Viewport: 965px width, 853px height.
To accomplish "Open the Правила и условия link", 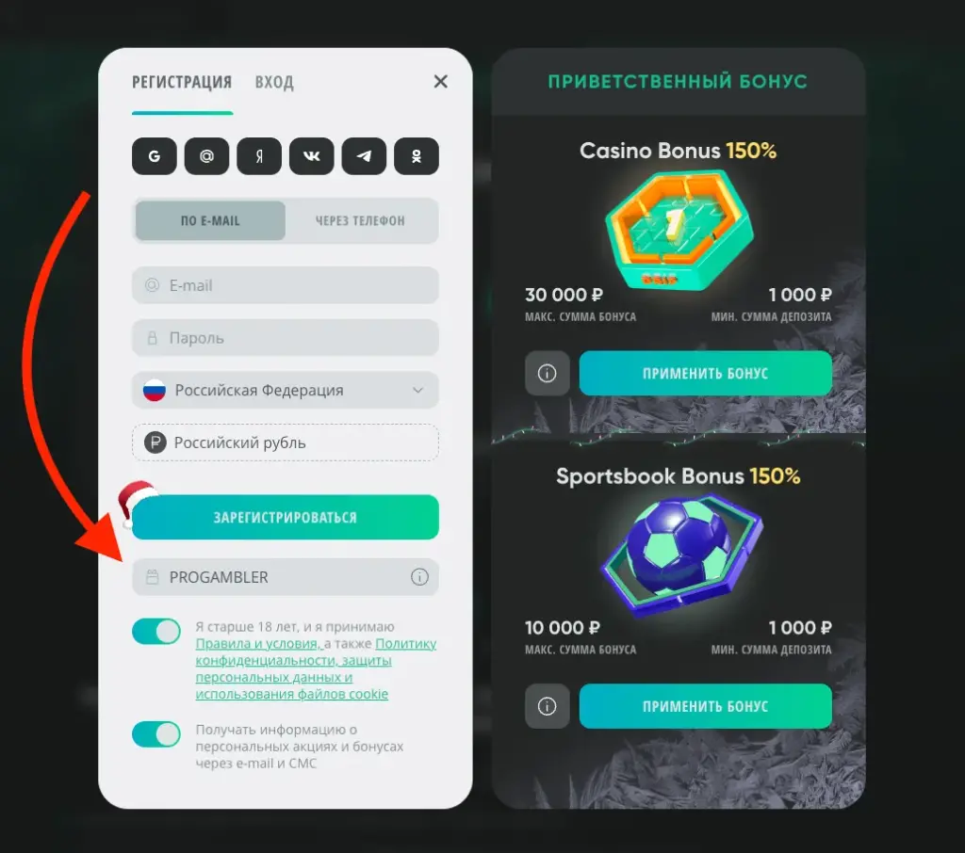I will pyautogui.click(x=258, y=643).
